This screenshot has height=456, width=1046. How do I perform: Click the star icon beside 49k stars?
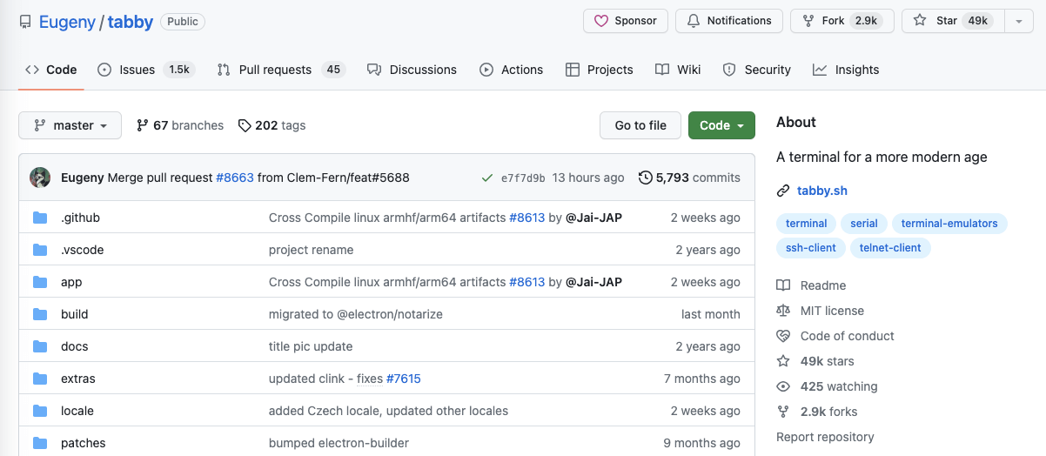click(783, 361)
